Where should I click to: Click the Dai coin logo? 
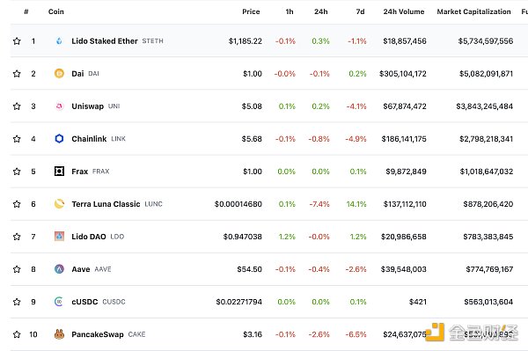(x=59, y=73)
